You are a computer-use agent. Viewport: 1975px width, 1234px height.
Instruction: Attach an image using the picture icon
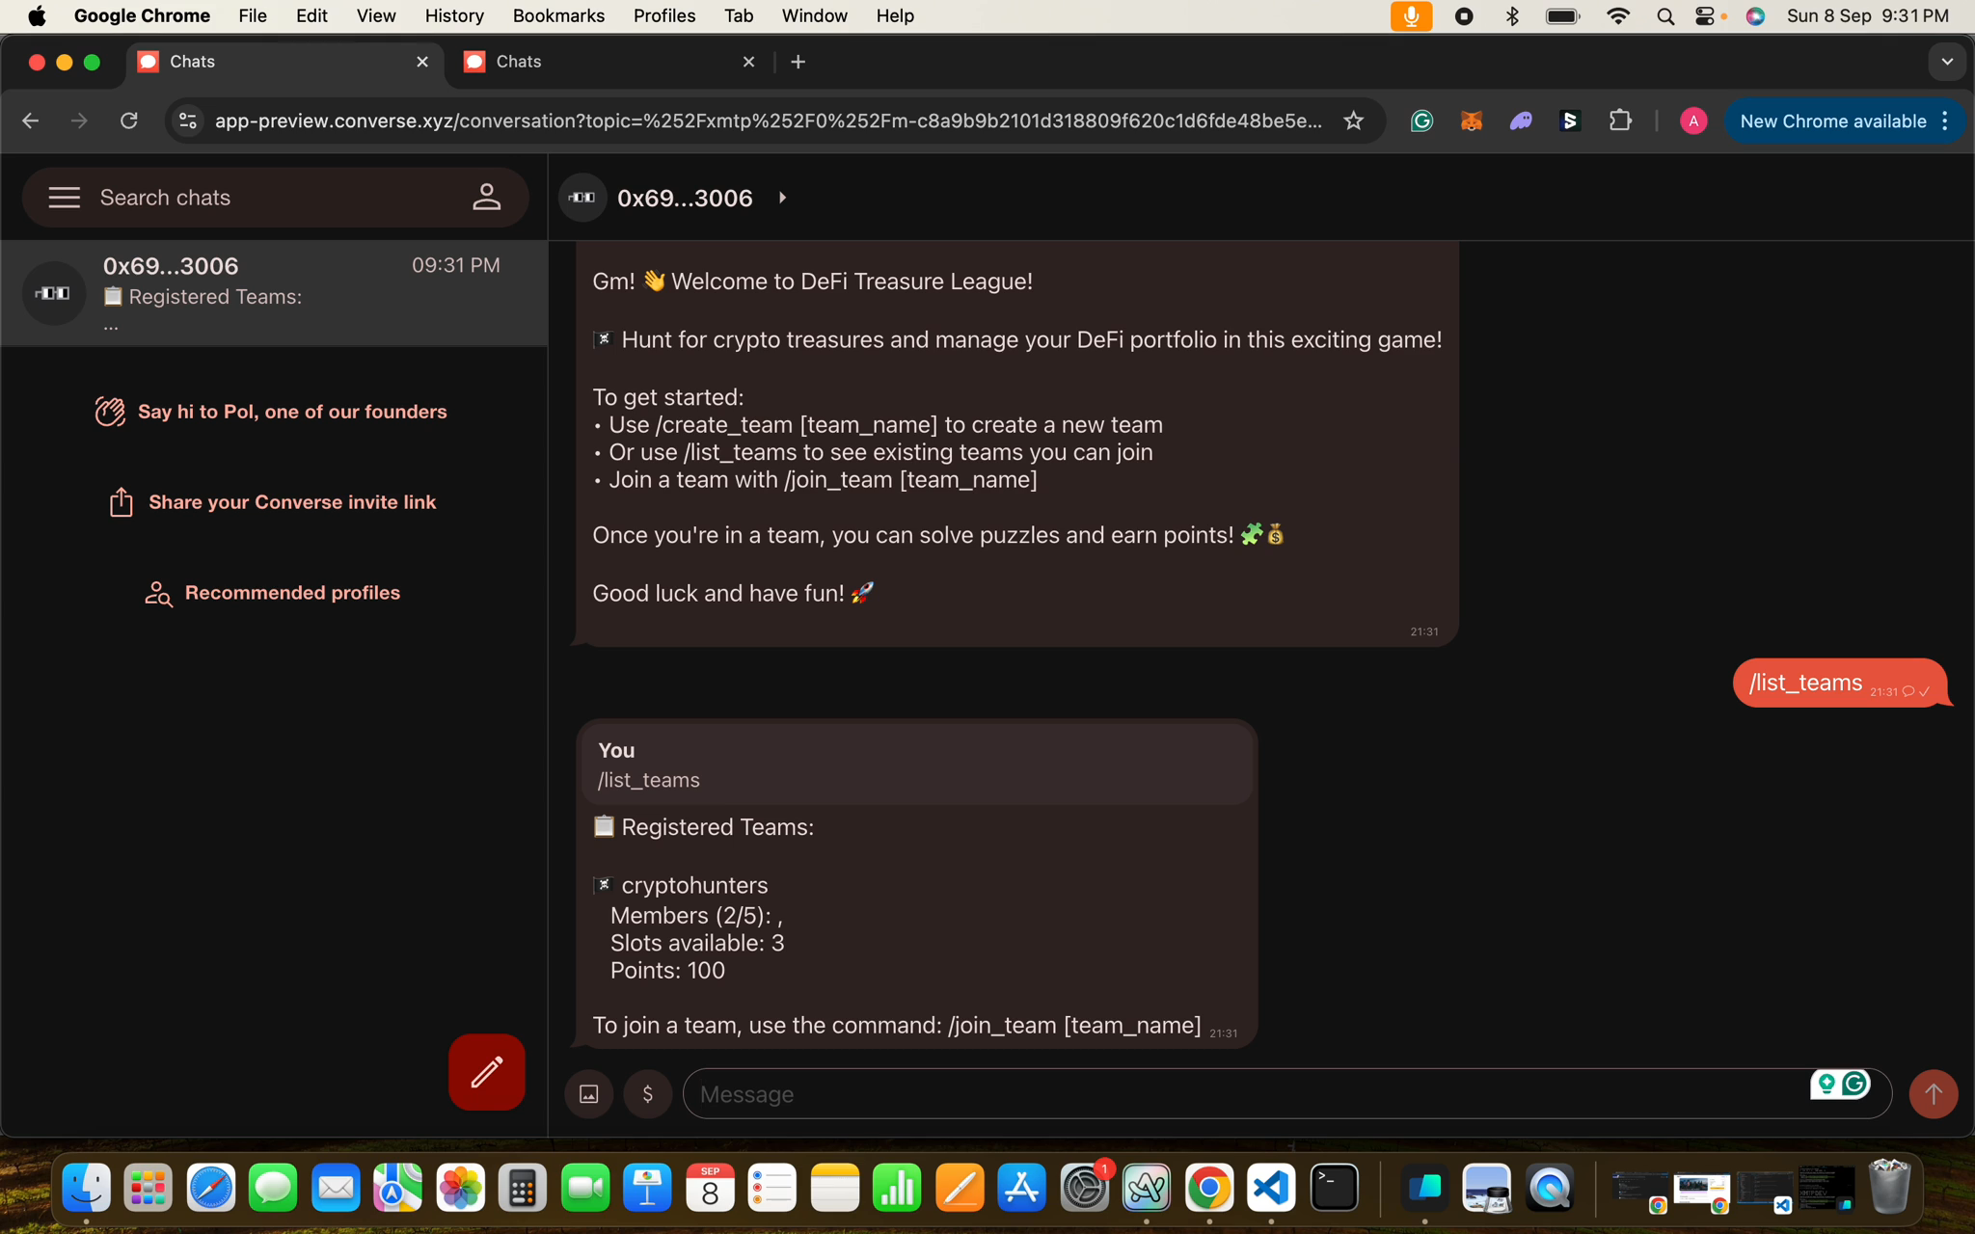pos(588,1094)
